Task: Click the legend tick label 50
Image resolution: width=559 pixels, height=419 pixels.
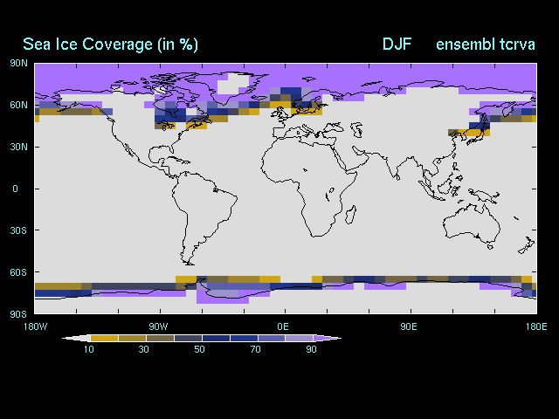Action: click(x=200, y=349)
